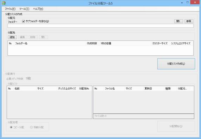The width and height of the screenshot is (201, 139).
Task: Close the ファイル分配ツール5 window
Action: tap(195, 2)
